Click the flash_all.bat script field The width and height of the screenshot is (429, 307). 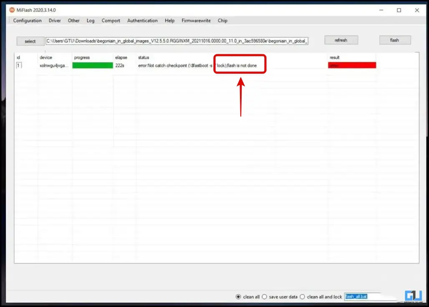pos(362,297)
